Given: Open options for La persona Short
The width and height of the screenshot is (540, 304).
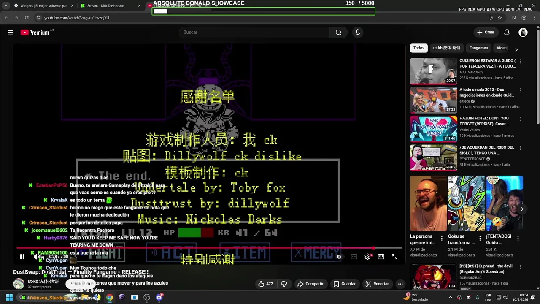Looking at the screenshot, I should pos(442,239).
